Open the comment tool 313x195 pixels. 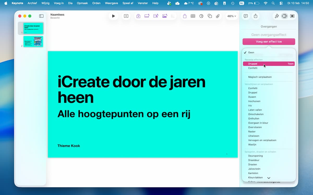pos(246,16)
